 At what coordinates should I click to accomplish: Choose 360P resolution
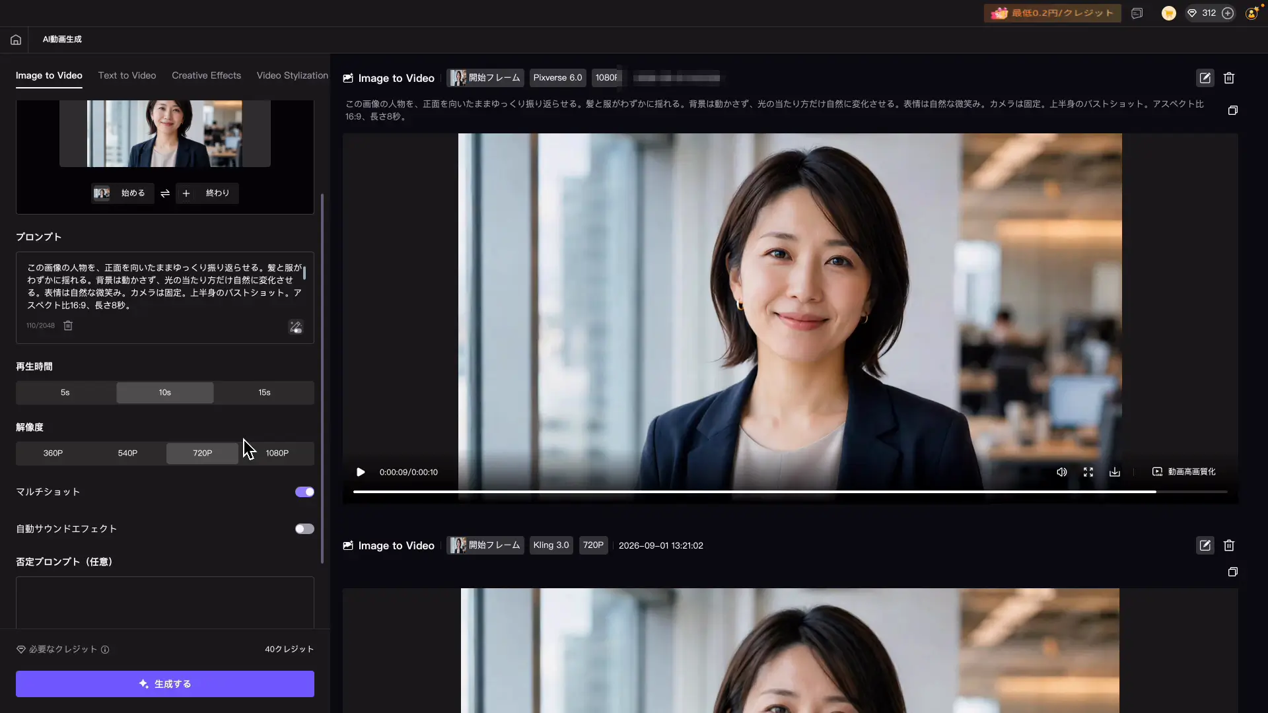(53, 454)
